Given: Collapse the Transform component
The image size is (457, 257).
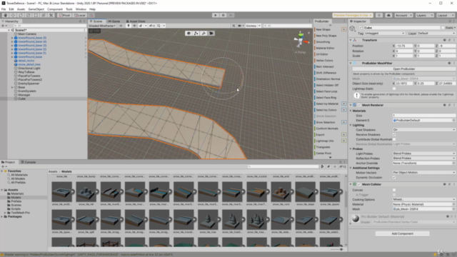Looking at the screenshot, I should point(351,40).
